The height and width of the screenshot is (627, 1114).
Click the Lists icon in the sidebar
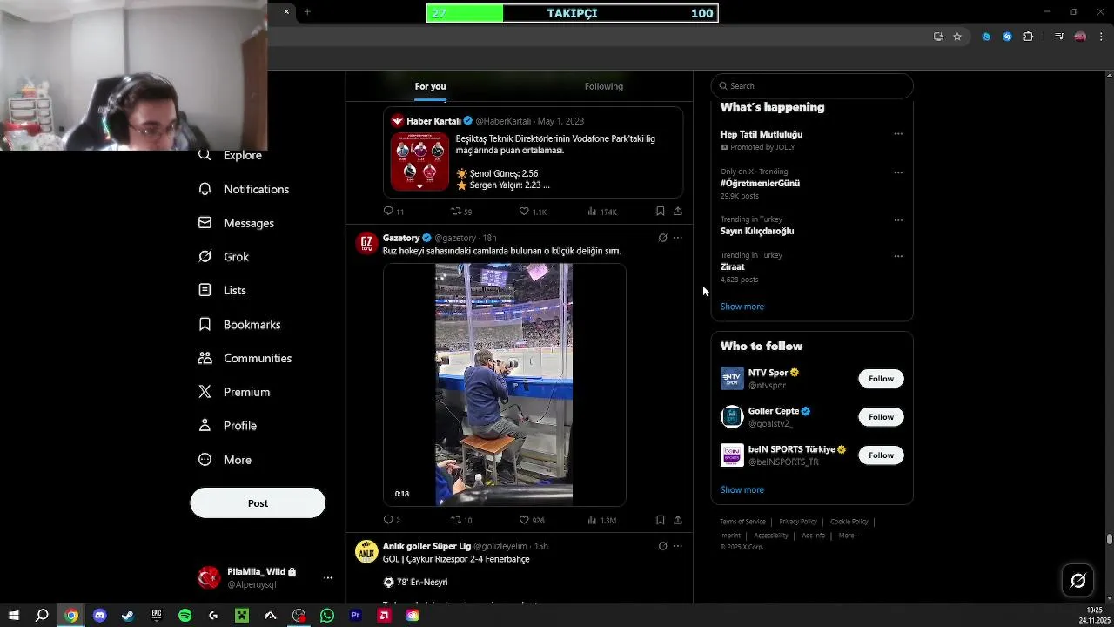point(205,290)
